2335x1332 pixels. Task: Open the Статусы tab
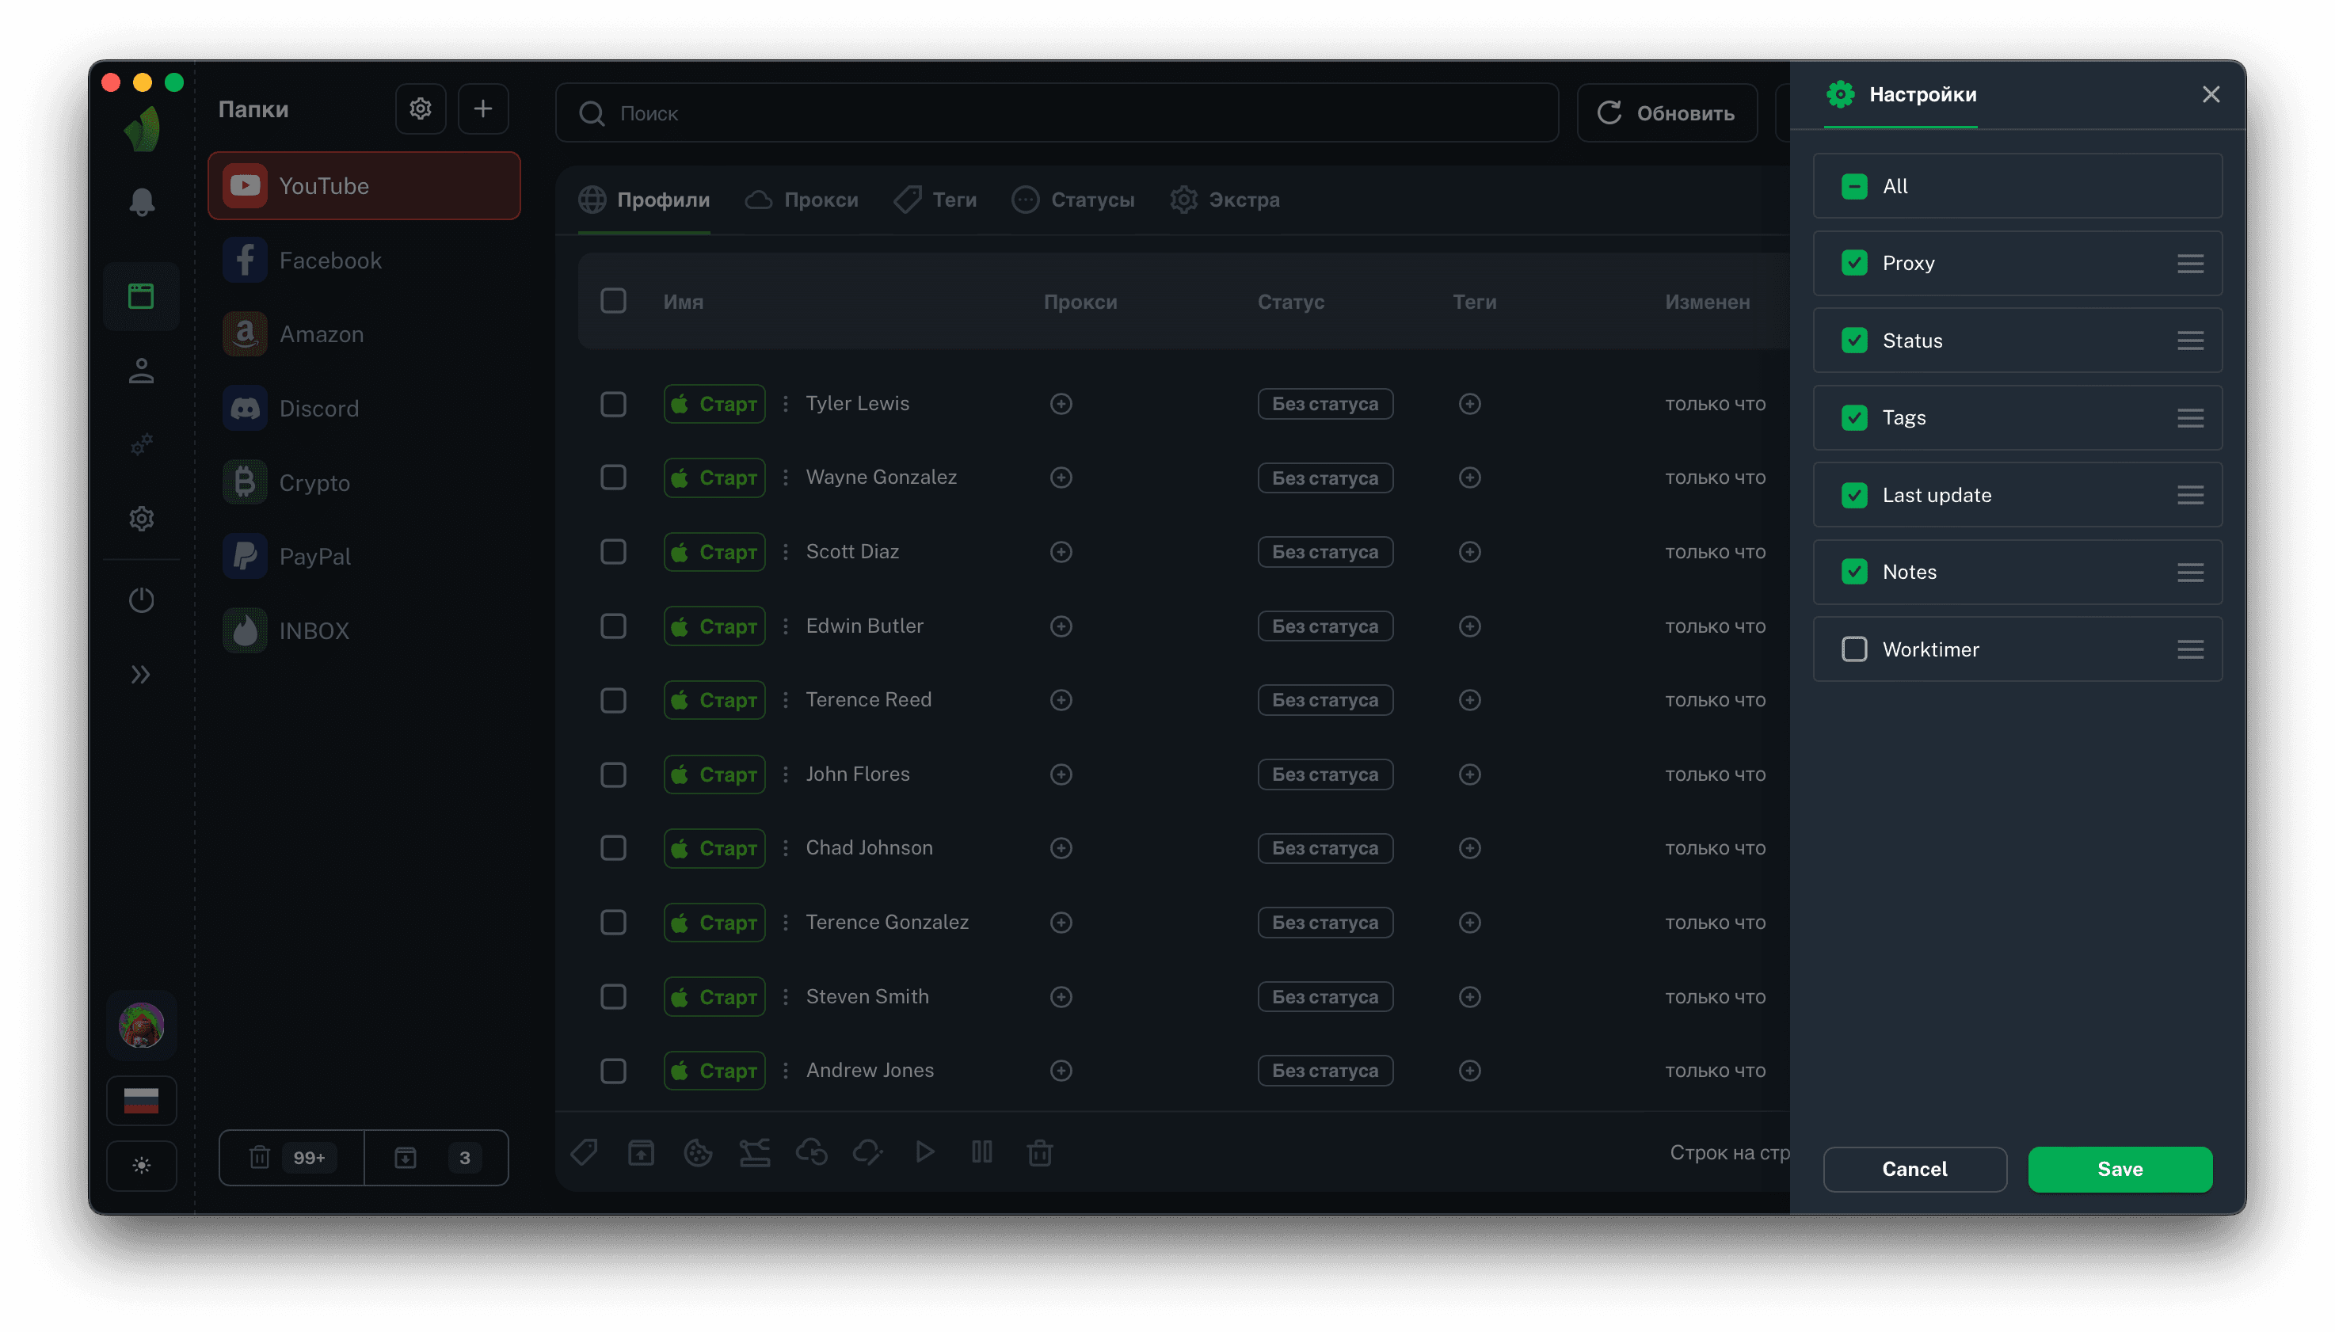[x=1073, y=200]
